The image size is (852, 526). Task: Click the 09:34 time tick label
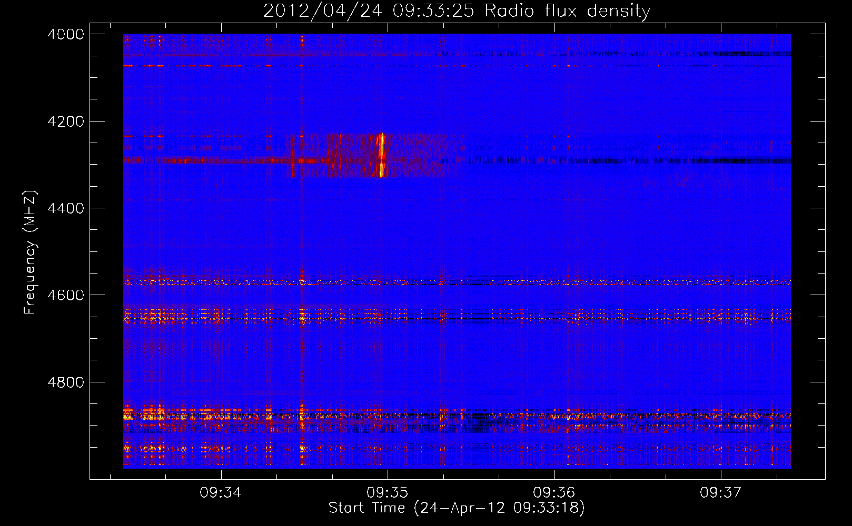(x=221, y=492)
